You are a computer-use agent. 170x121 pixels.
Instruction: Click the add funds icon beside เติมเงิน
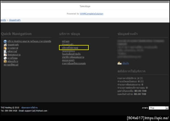[x=120, y=63]
